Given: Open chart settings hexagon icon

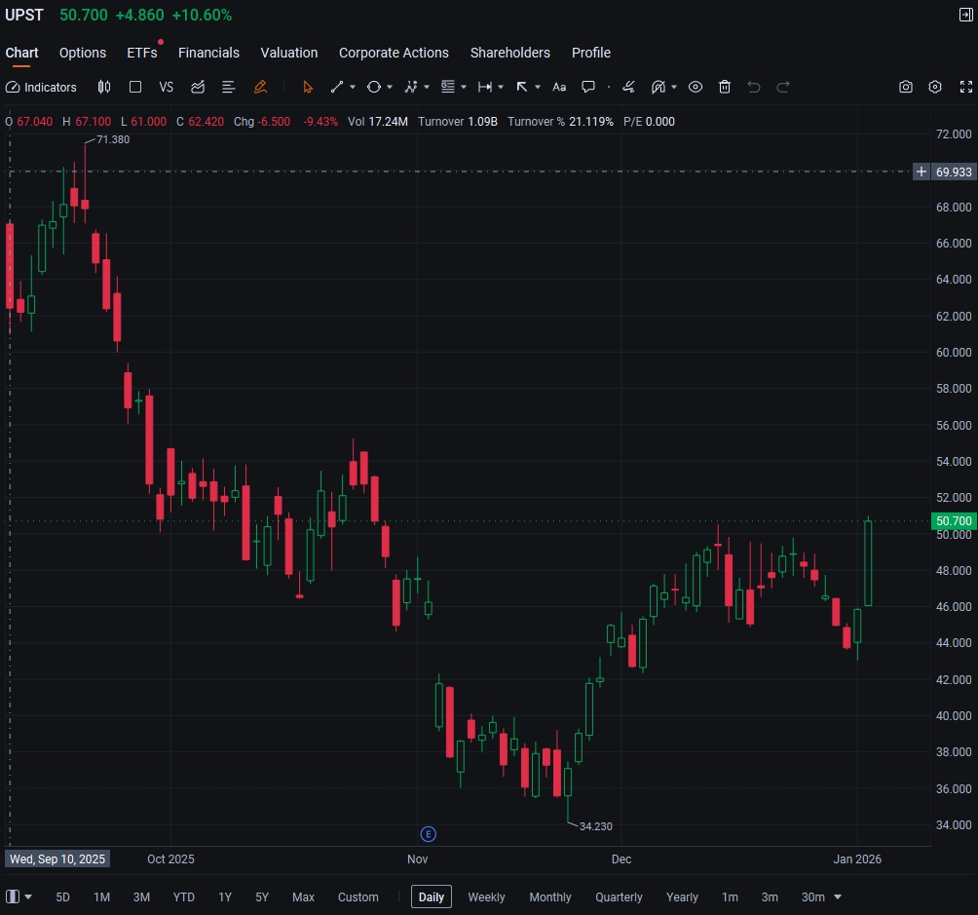Looking at the screenshot, I should pyautogui.click(x=935, y=87).
